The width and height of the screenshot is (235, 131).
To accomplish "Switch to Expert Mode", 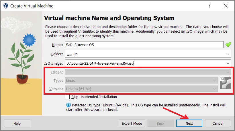I will tap(132, 123).
